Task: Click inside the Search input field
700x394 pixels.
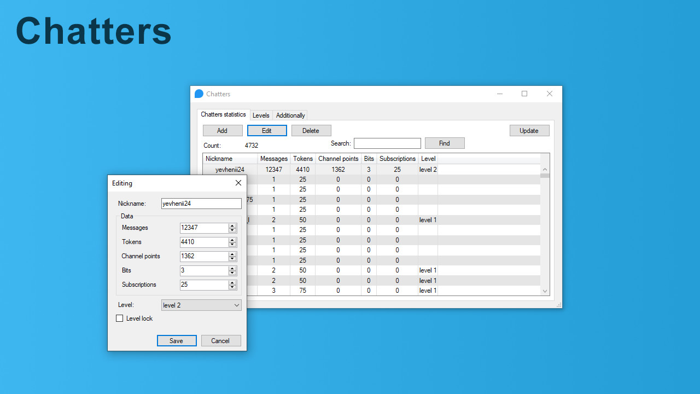Action: (x=387, y=143)
